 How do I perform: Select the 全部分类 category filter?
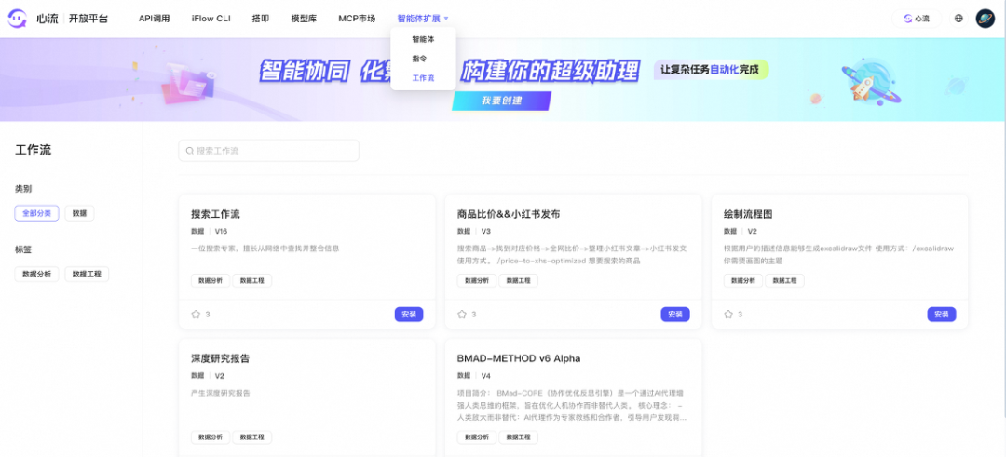[37, 213]
